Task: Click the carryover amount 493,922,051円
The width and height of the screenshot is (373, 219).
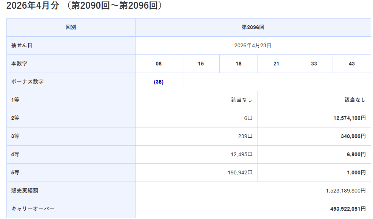Action: [x=348, y=209]
